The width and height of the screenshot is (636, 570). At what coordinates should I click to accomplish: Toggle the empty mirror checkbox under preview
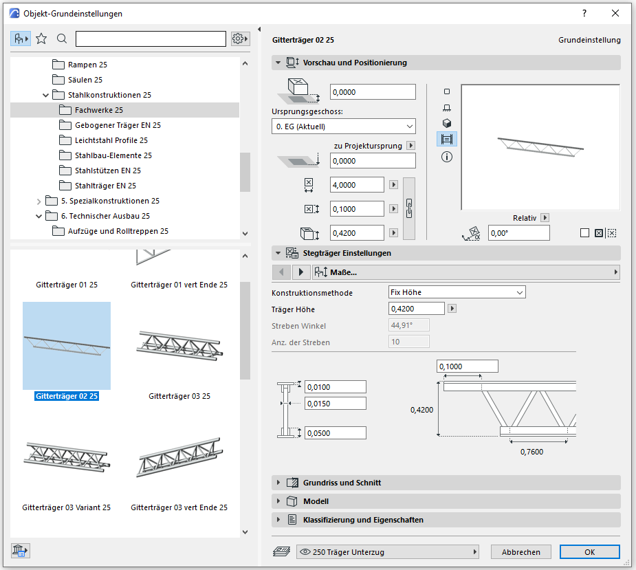pyautogui.click(x=584, y=233)
